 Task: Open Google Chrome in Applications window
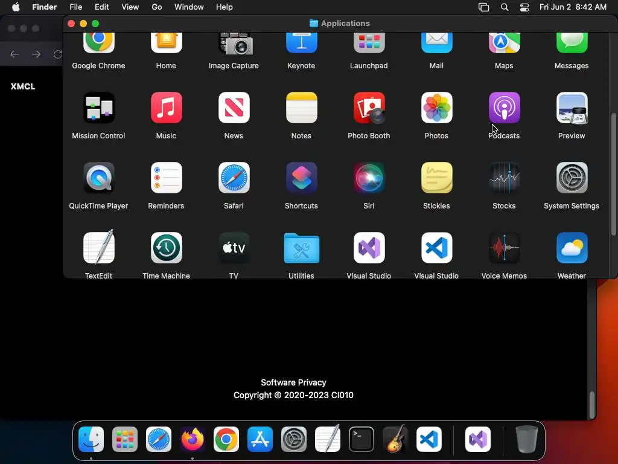pos(98,43)
